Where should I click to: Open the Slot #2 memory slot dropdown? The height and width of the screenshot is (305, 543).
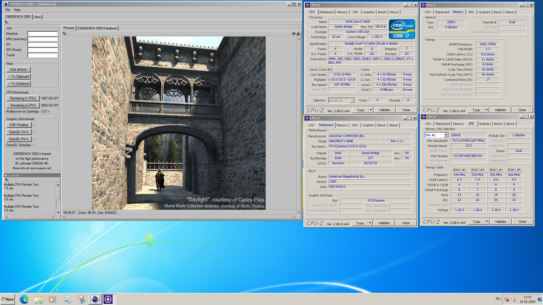click(446, 135)
